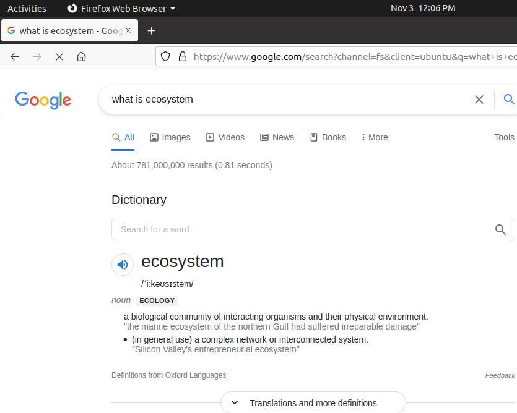
Task: Open the site security padlock info
Action: coord(183,57)
